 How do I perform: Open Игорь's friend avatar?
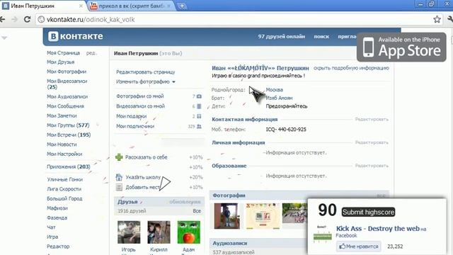(129, 232)
